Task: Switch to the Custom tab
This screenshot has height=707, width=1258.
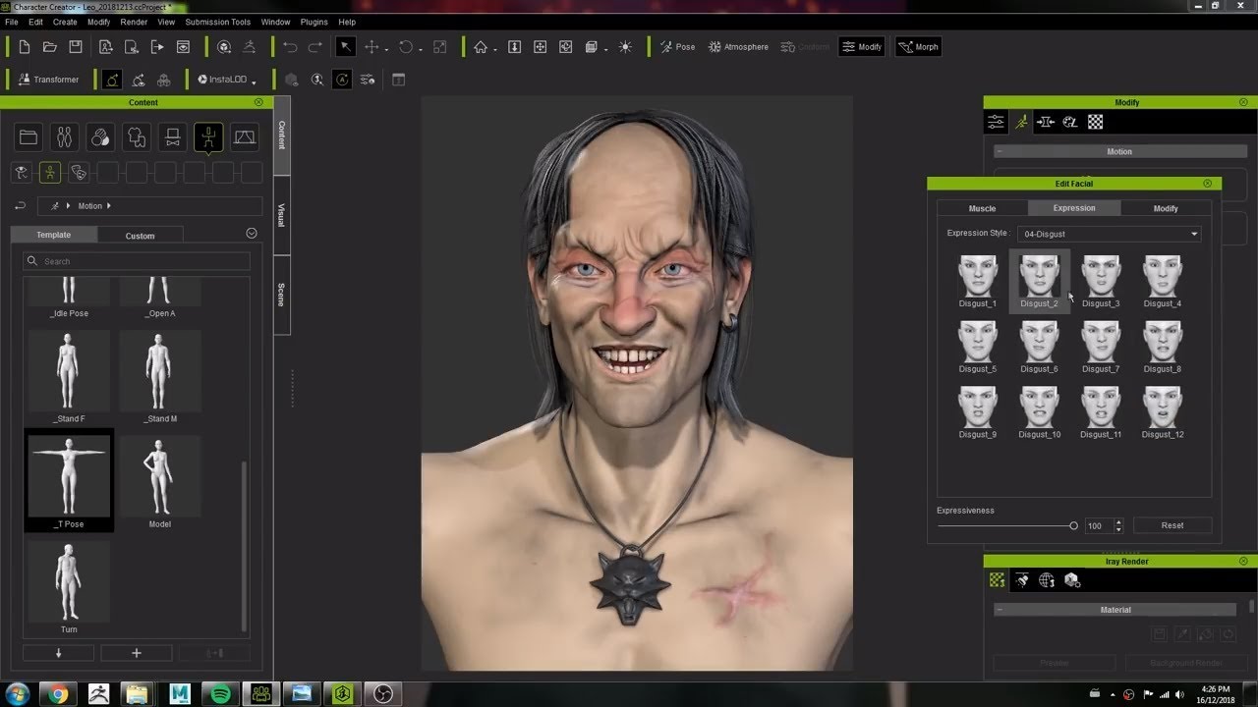Action: tap(140, 235)
